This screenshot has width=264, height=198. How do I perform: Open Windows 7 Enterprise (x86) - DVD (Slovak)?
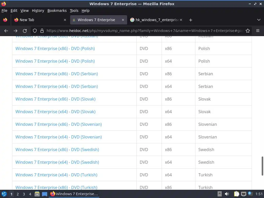(x=55, y=99)
